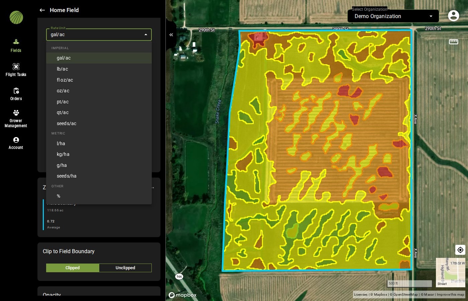Click the Home Field title

(x=64, y=10)
